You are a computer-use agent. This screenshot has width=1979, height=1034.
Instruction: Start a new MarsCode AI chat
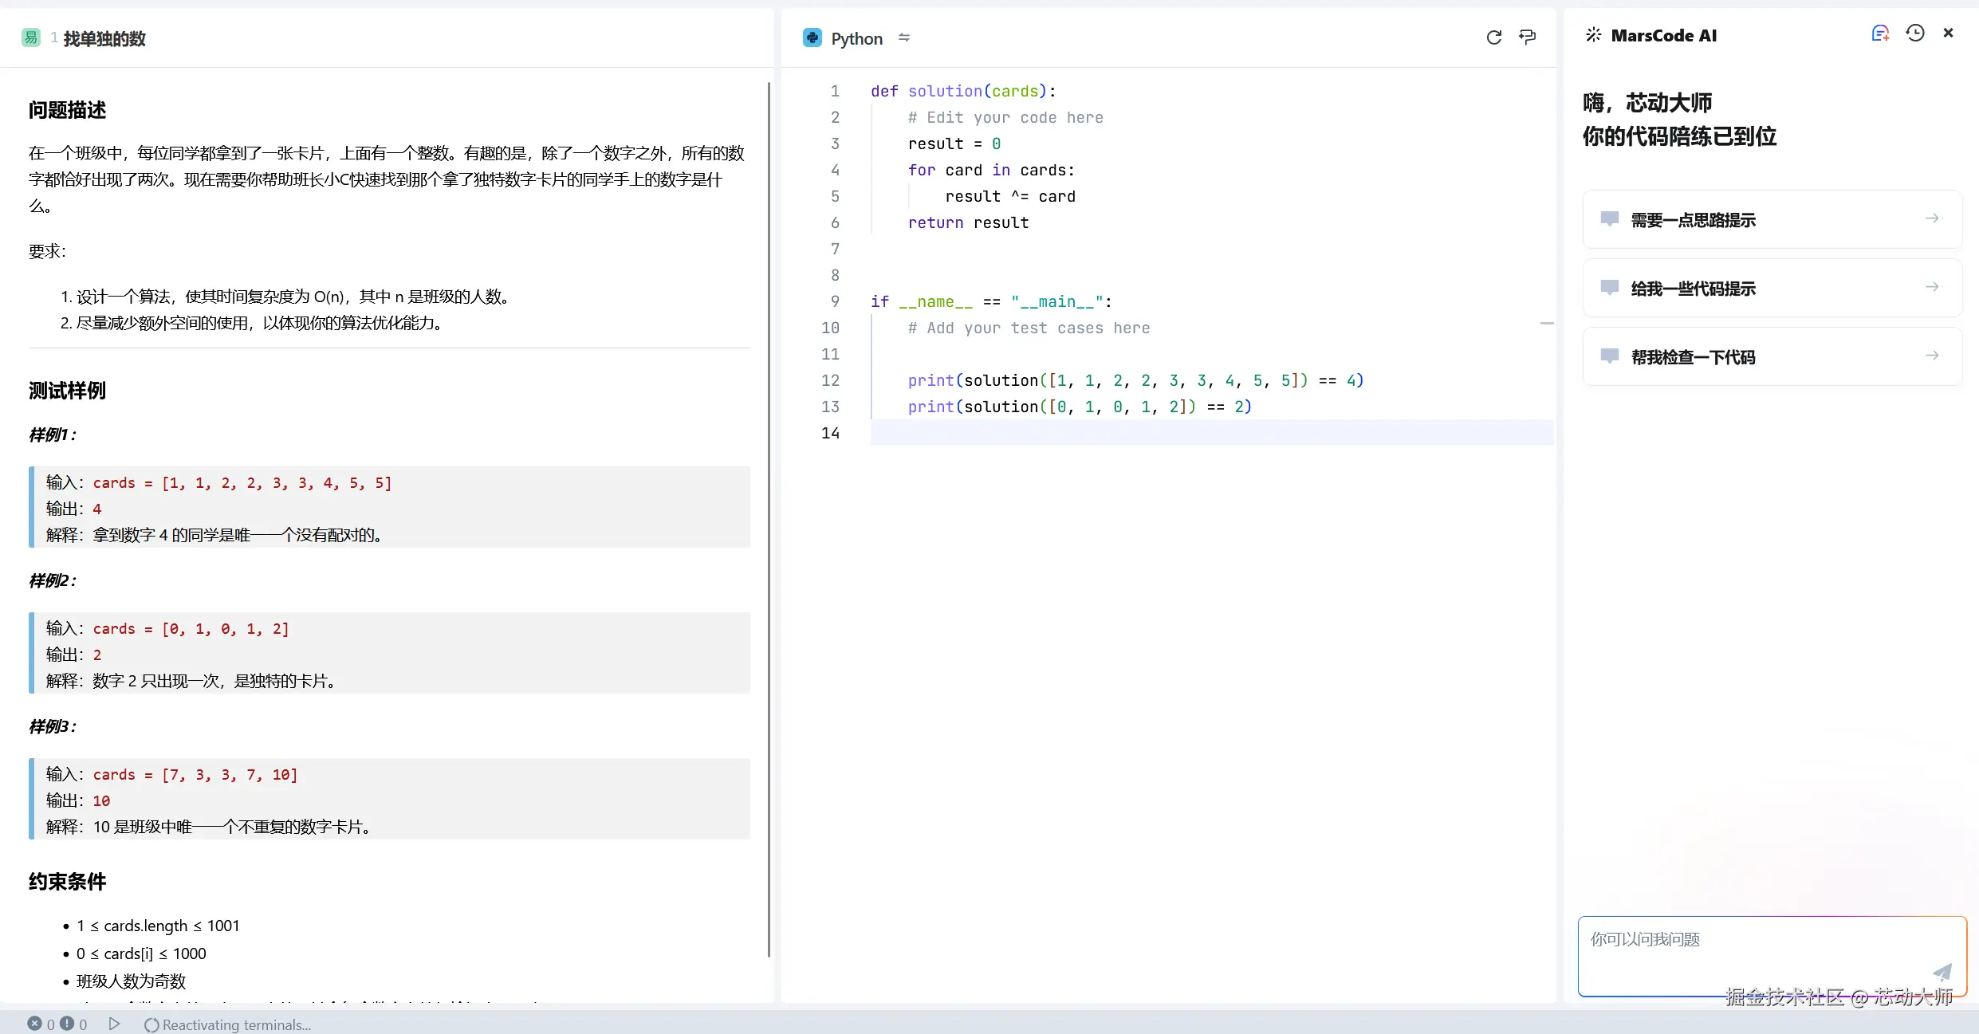(x=1880, y=33)
